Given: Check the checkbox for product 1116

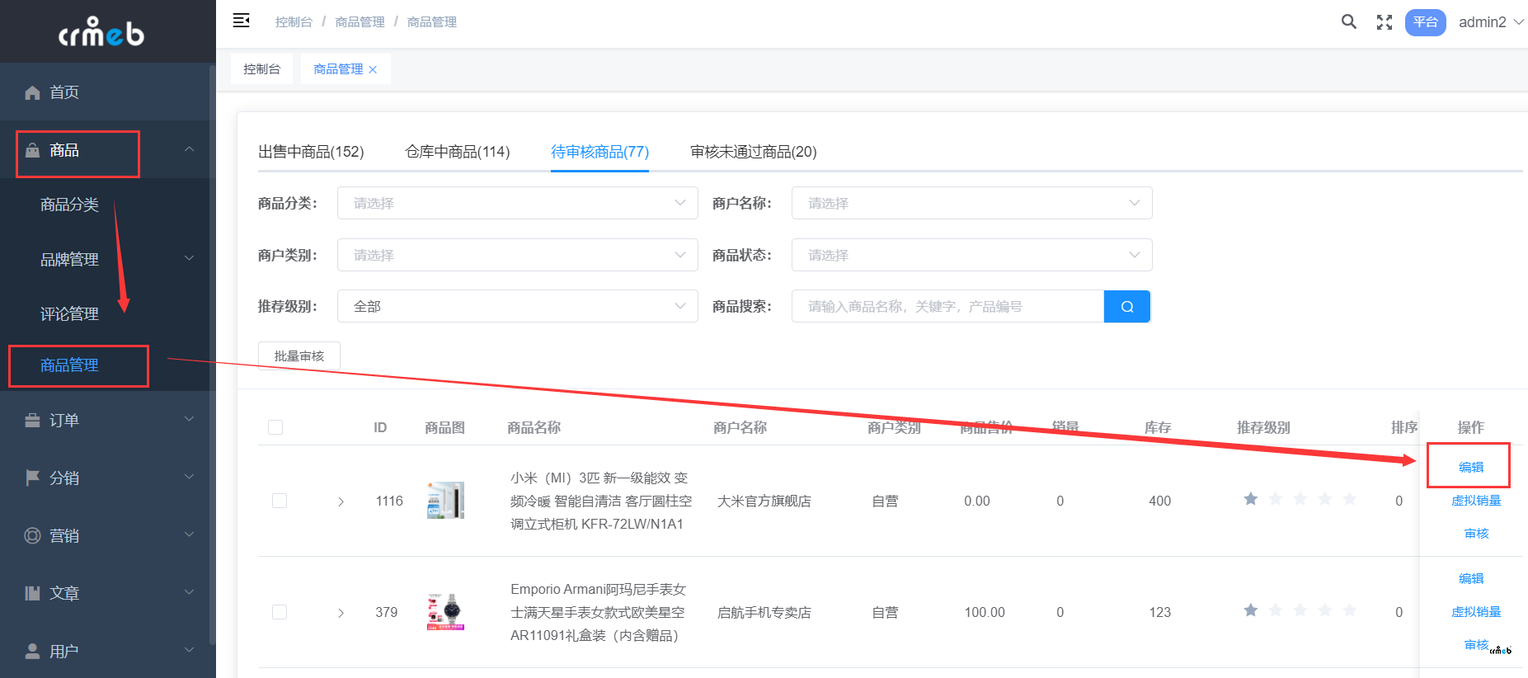Looking at the screenshot, I should [x=280, y=501].
